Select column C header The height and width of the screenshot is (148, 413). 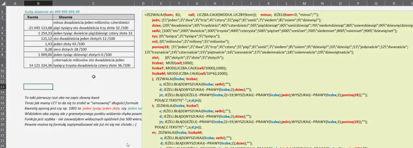93,3
